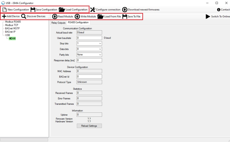Click the Uptime field
This screenshot has height=142, width=230.
coord(89,115)
